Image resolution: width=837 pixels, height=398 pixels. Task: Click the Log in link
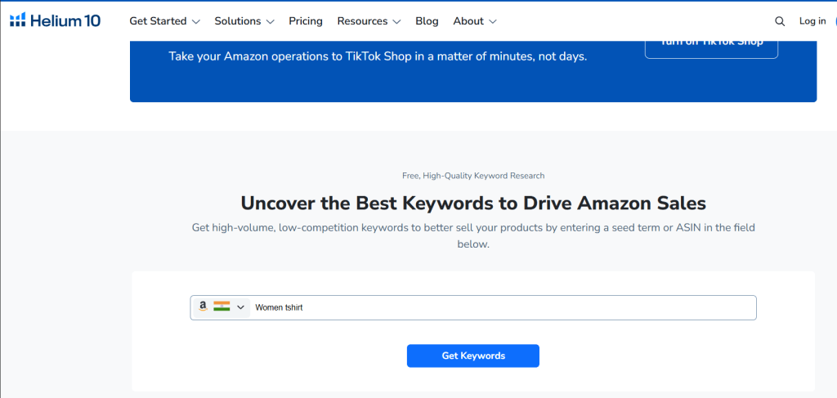click(x=812, y=21)
